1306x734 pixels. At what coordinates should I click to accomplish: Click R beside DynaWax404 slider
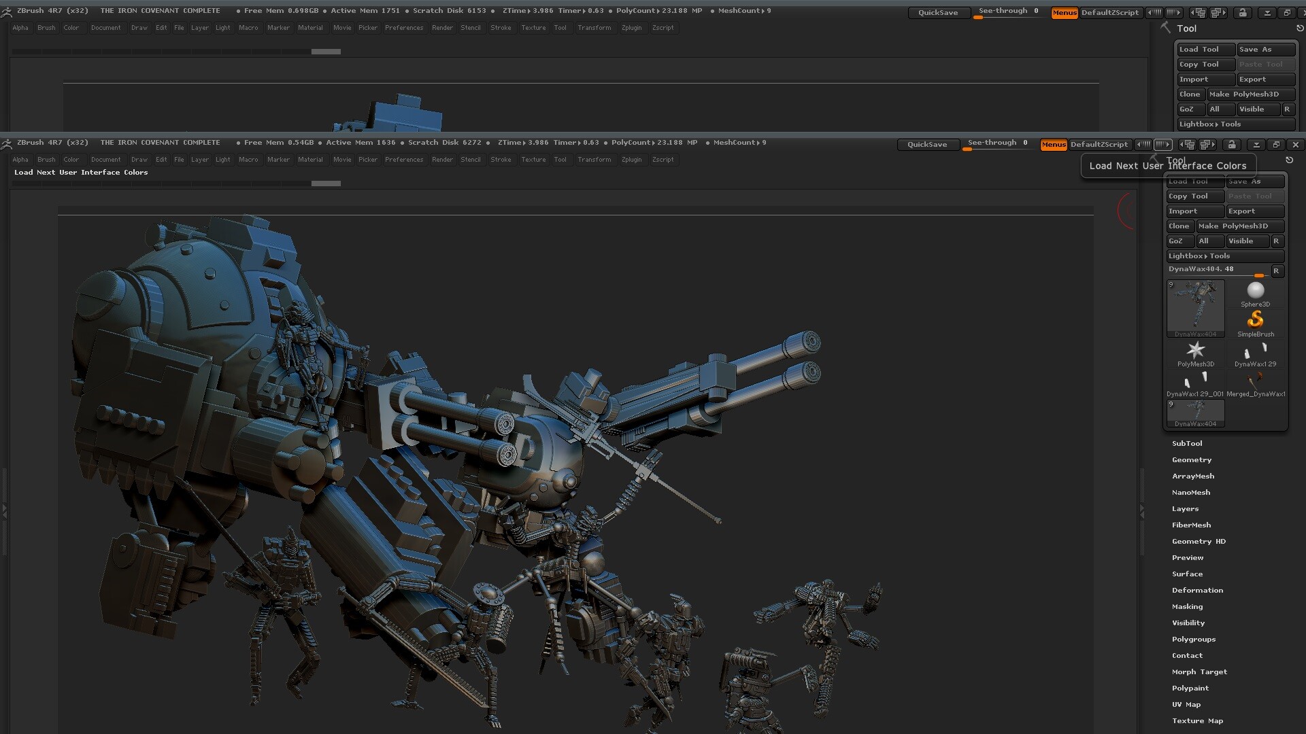click(x=1277, y=270)
